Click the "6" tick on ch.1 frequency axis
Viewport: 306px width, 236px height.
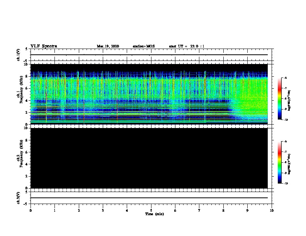pos(27,88)
